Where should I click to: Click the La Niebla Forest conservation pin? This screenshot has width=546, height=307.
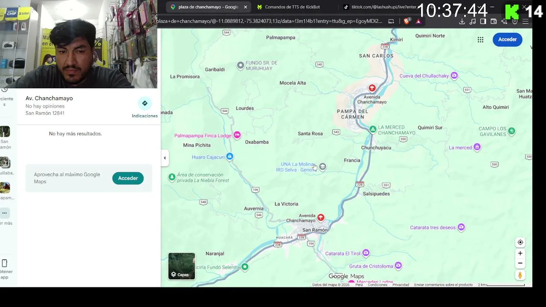tap(171, 177)
